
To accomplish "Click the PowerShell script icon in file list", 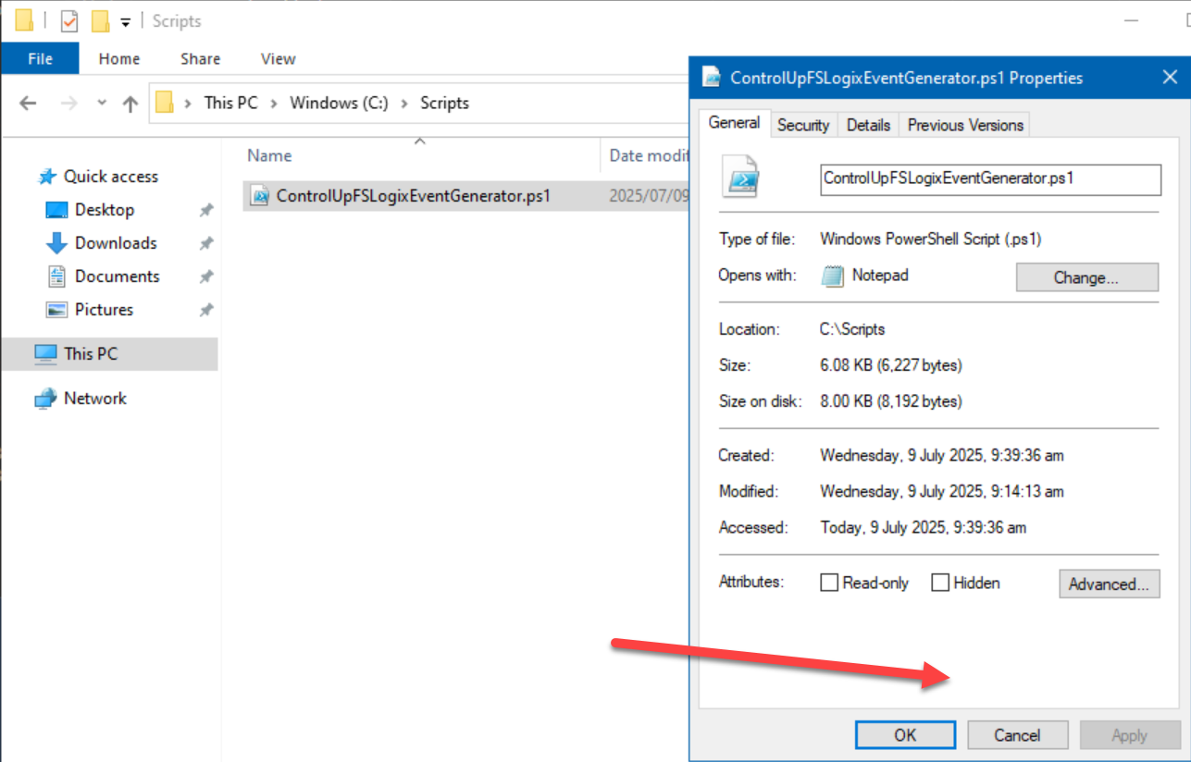I will tap(260, 195).
